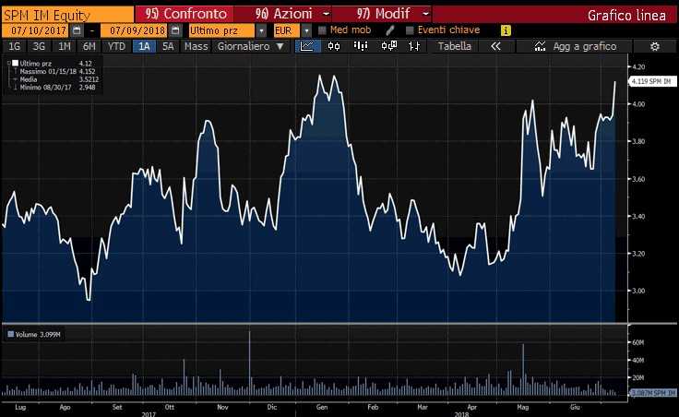Switch to candlestick chart icon

click(334, 46)
